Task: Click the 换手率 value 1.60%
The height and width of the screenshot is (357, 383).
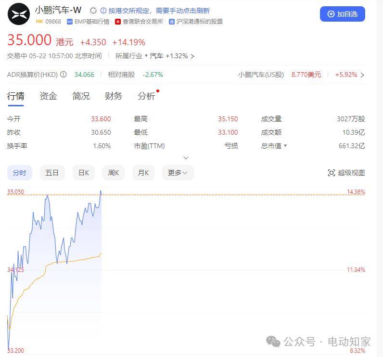Action: click(x=102, y=146)
